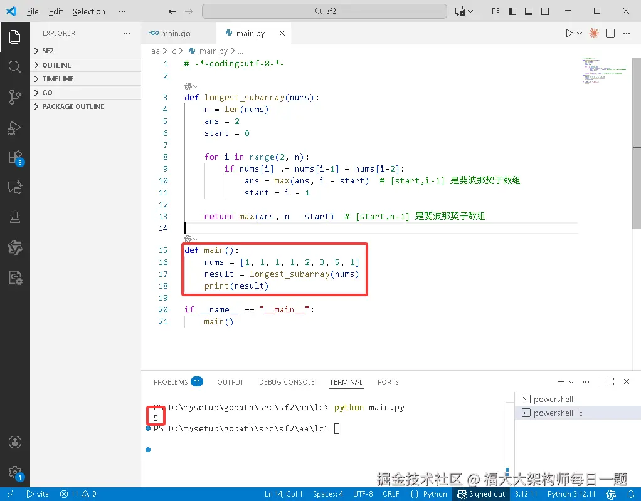Click the Customize Layout icon
The image size is (641, 501).
(x=496, y=11)
